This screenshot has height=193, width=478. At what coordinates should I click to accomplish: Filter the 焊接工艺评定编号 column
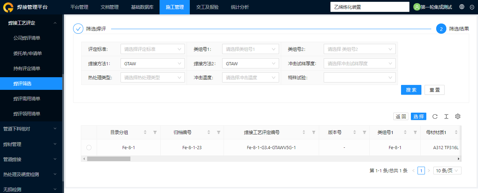(314, 132)
